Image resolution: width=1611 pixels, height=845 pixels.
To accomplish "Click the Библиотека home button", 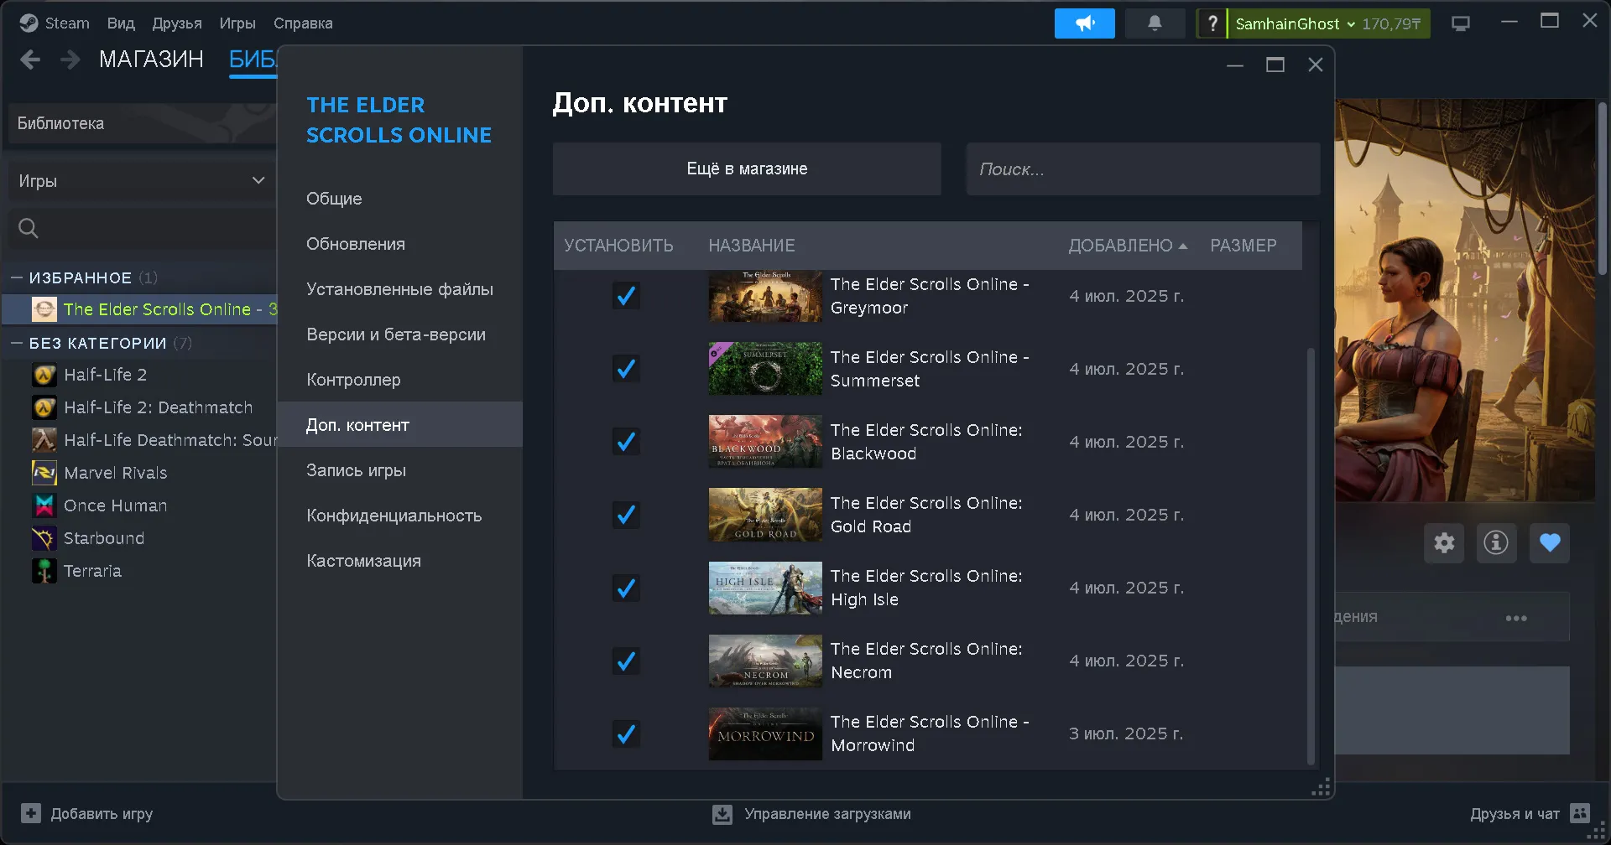I will (141, 123).
